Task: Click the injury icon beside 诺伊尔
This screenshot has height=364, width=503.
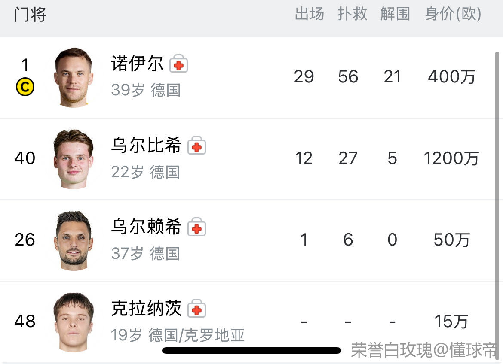Action: click(x=178, y=64)
